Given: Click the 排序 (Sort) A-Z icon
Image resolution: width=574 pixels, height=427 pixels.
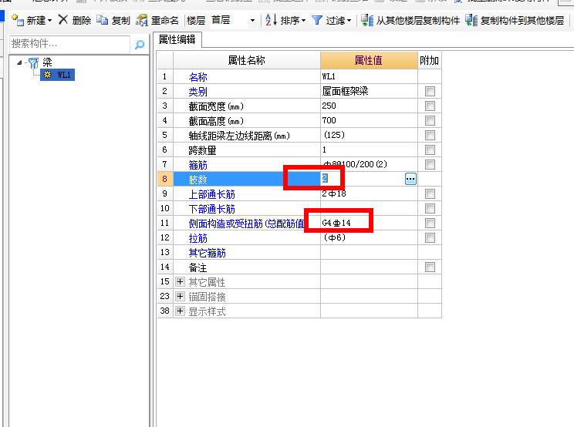Looking at the screenshot, I should [x=271, y=20].
